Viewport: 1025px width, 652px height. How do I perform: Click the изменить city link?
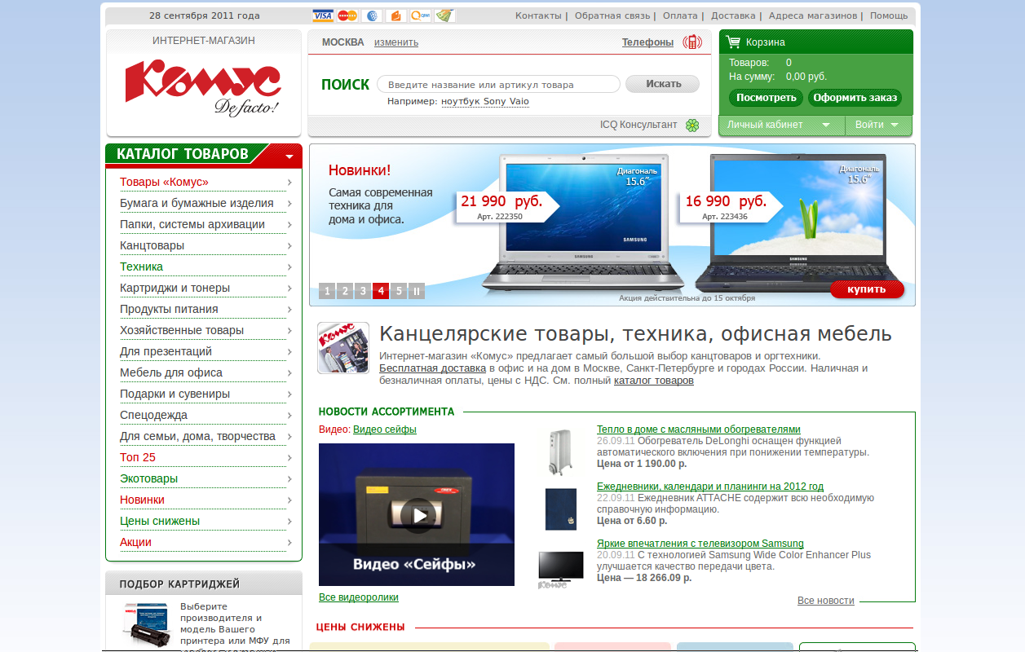tap(396, 42)
